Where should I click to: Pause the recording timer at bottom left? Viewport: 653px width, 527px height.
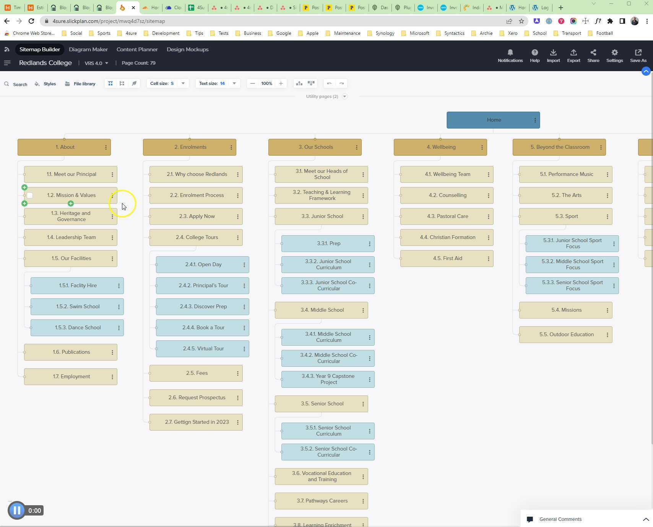click(17, 510)
